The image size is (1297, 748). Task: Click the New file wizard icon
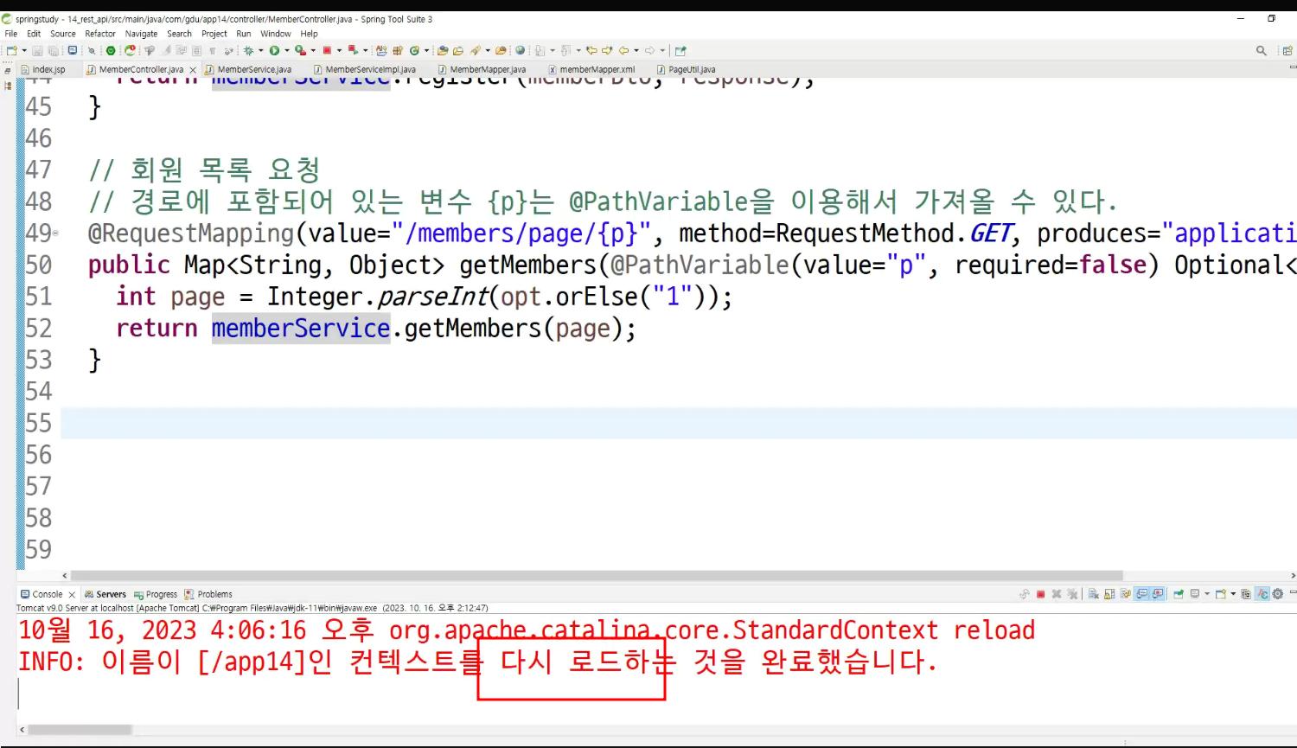[x=11, y=51]
